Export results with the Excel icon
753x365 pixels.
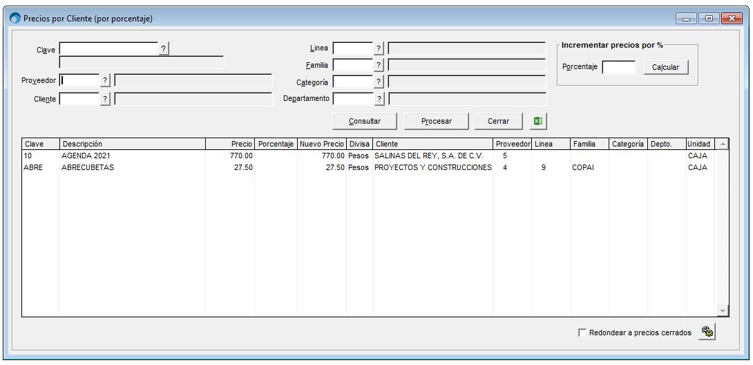(x=538, y=122)
